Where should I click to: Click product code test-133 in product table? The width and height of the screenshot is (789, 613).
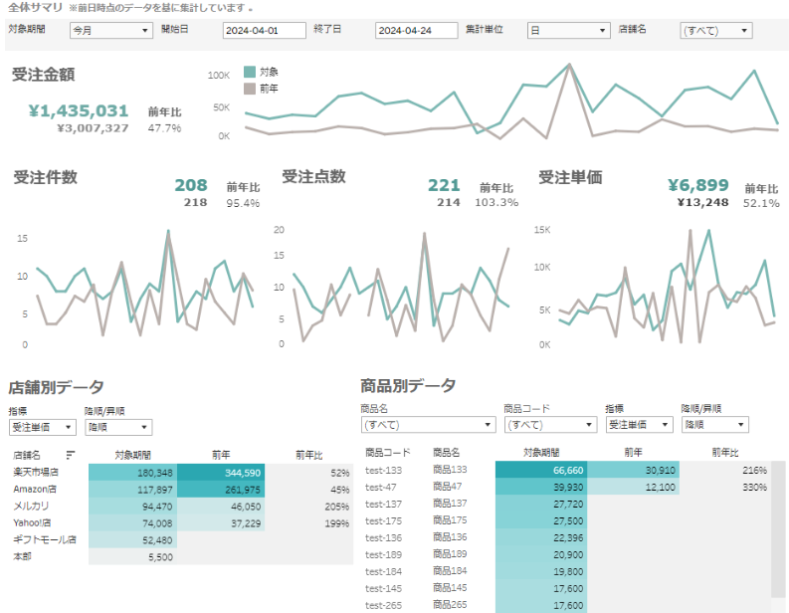(383, 470)
